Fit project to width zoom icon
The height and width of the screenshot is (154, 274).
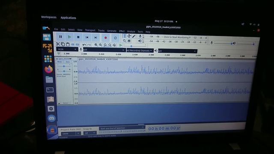point(110,45)
